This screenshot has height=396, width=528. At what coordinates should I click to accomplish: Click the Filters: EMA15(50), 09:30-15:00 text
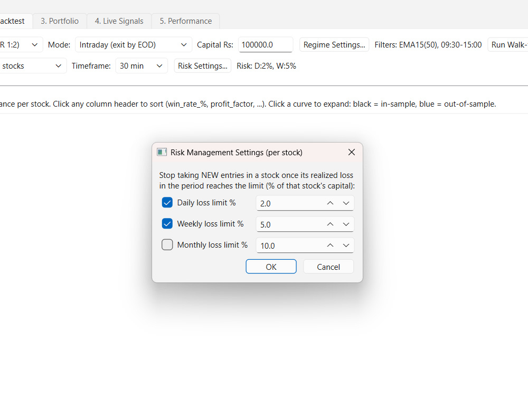pos(428,45)
